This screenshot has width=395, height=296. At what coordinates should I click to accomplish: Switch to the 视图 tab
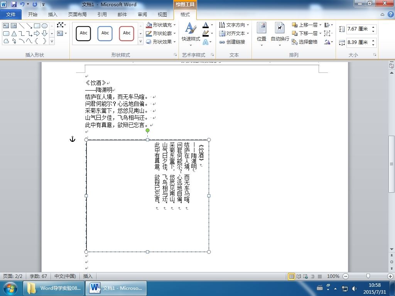(162, 15)
